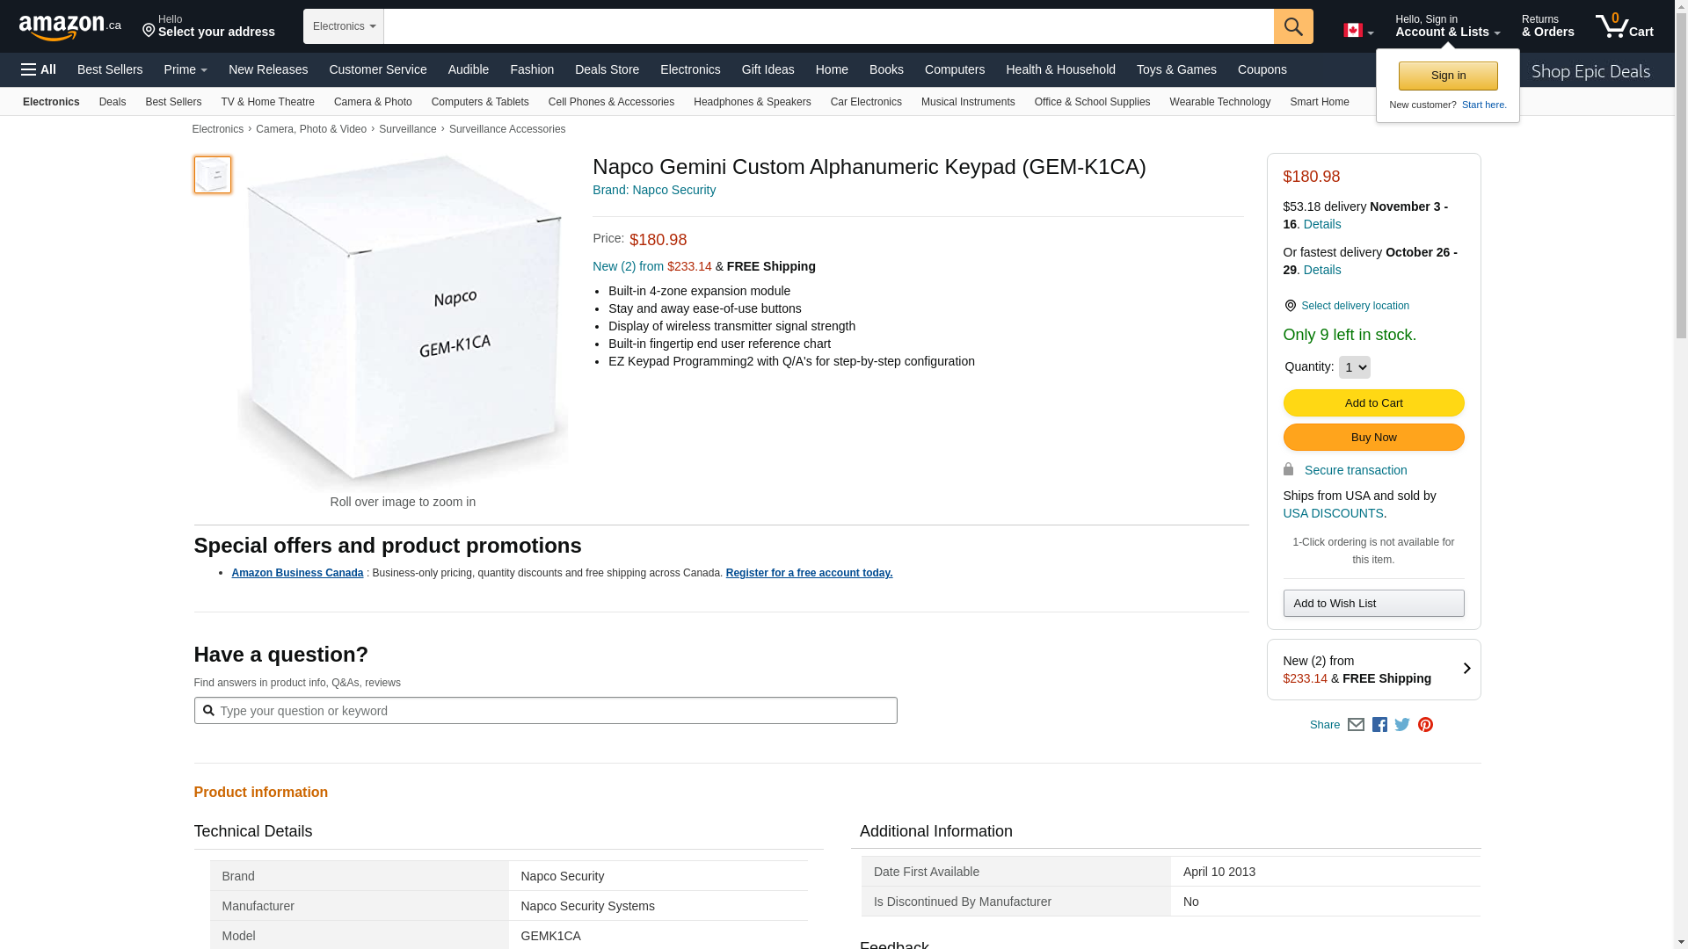Share product on Facebook icon
The height and width of the screenshot is (949, 1688).
pyautogui.click(x=1379, y=725)
